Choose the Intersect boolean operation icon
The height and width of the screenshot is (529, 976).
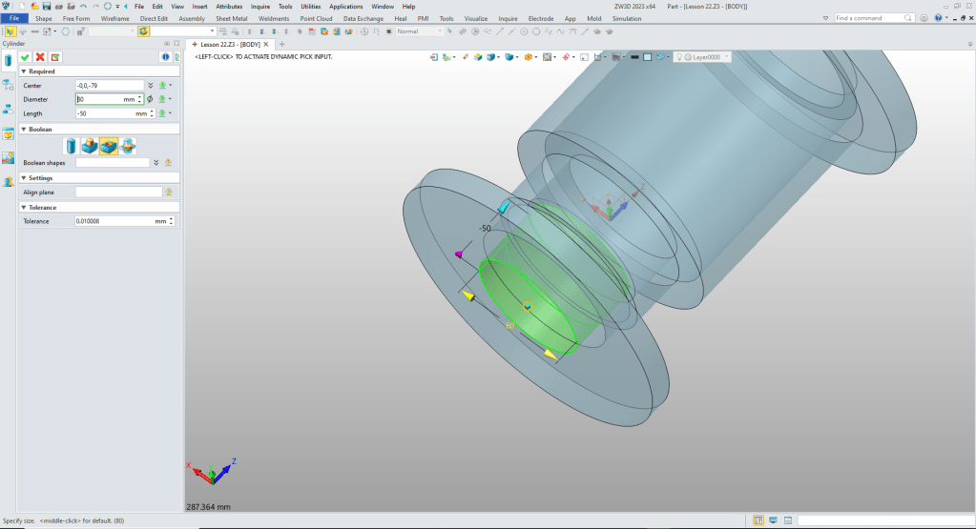click(128, 146)
